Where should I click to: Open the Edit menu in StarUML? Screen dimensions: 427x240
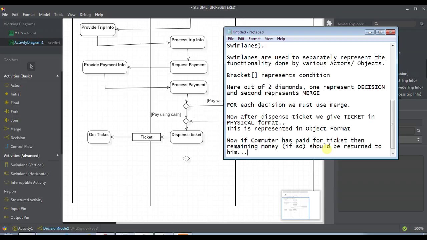[15, 15]
